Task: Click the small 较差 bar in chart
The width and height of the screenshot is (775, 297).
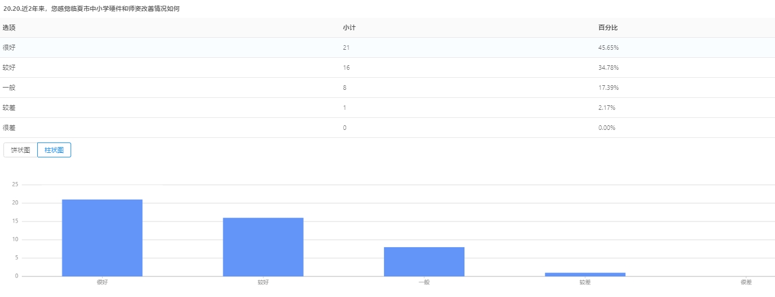Action: (585, 274)
